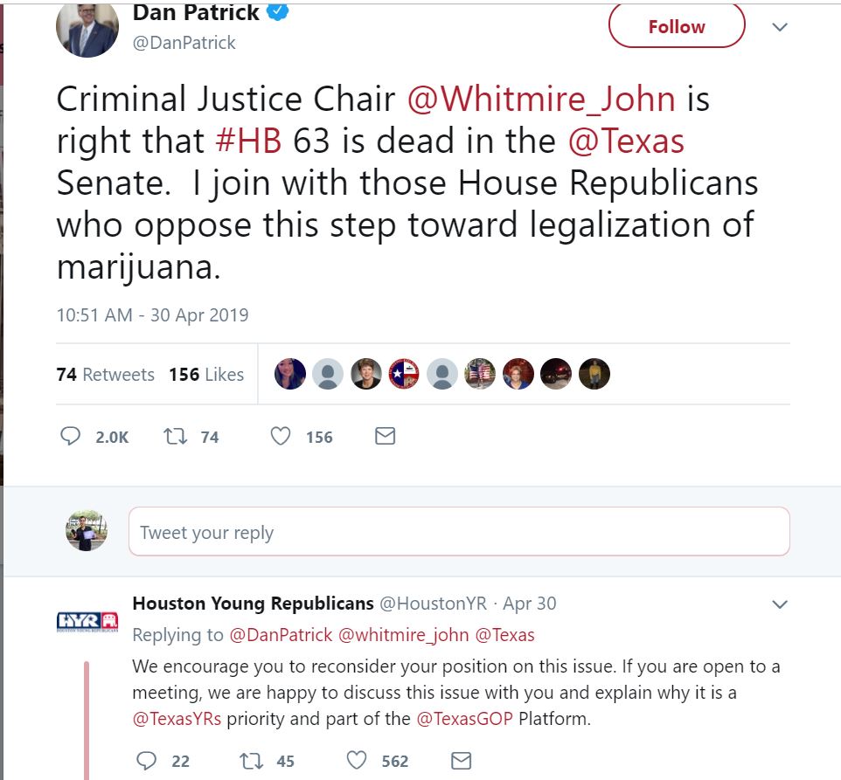Open the @Whitmire_John mention link
This screenshot has height=780, width=841.
(x=541, y=99)
